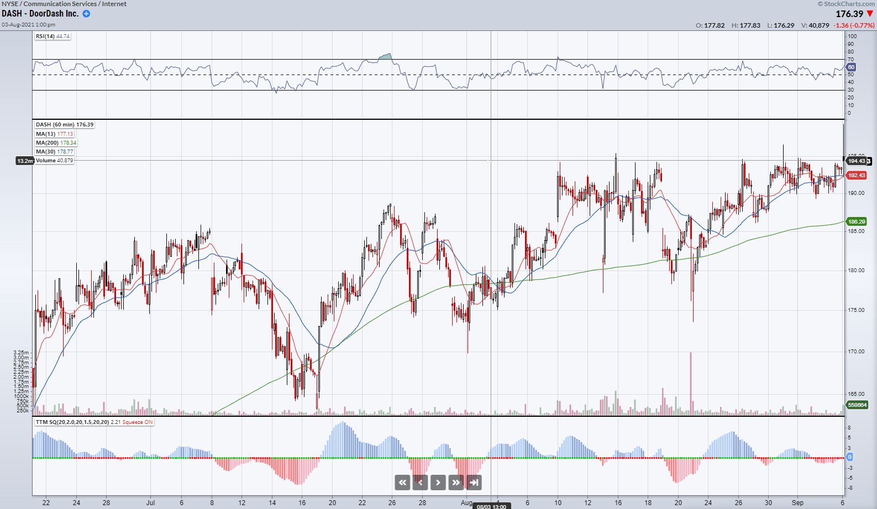
Task: Click the 13.2m volume scale tag
Action: tap(25, 161)
